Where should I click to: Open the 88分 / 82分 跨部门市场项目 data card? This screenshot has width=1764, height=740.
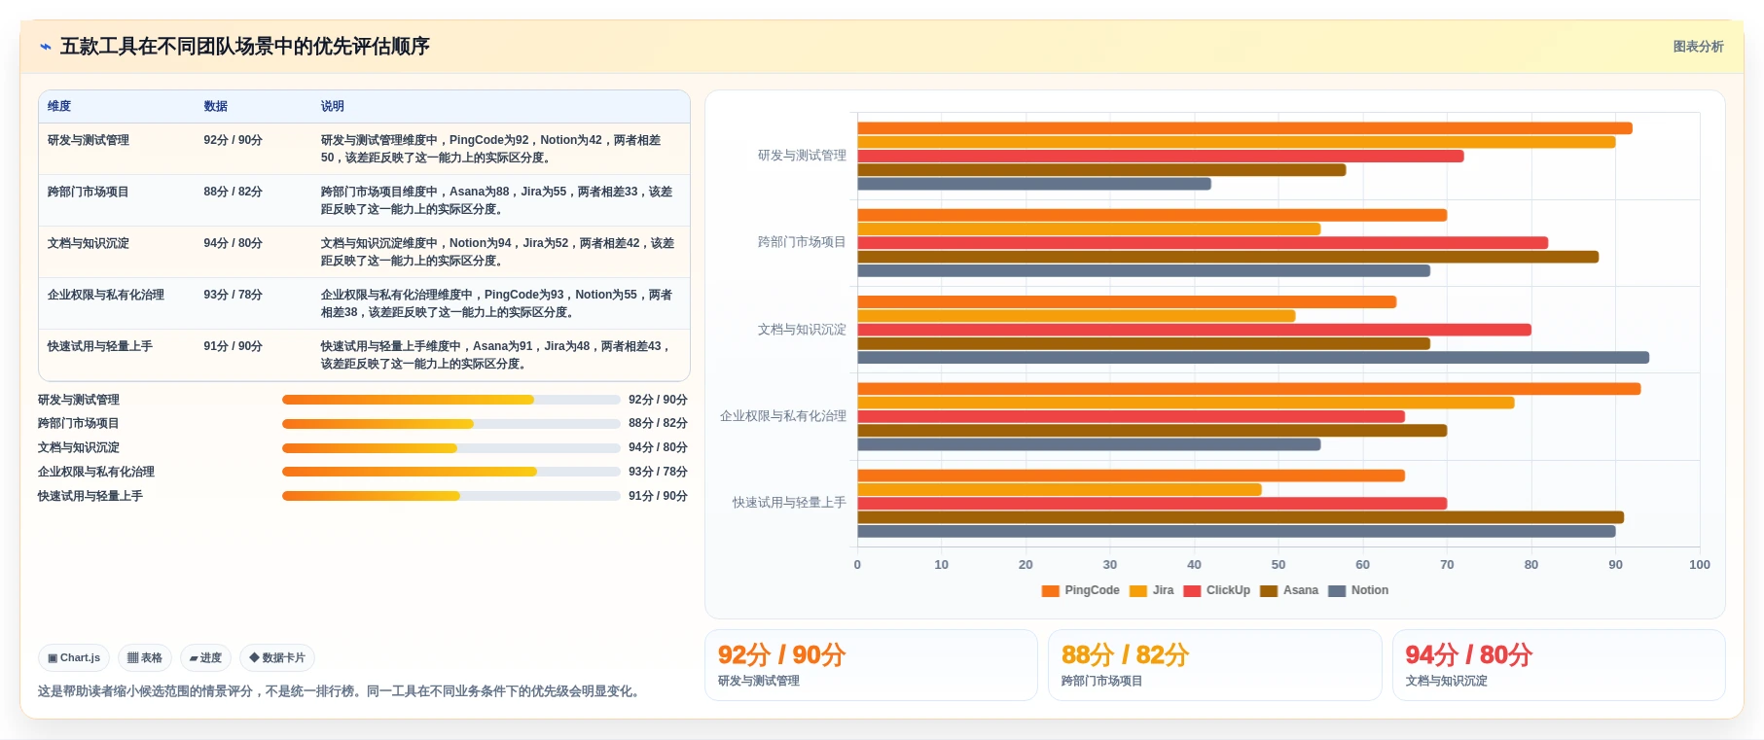click(1215, 665)
